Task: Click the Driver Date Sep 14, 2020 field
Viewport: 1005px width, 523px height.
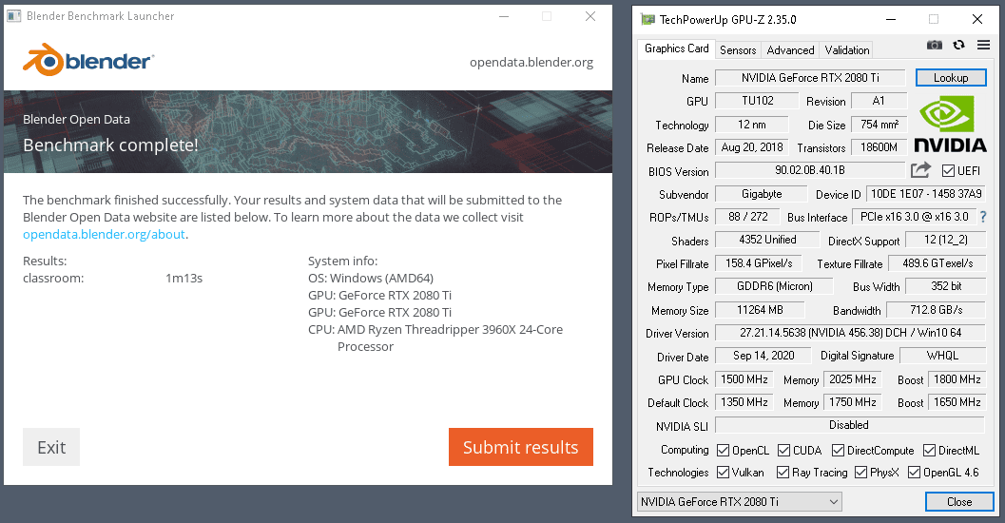Action: pos(763,356)
